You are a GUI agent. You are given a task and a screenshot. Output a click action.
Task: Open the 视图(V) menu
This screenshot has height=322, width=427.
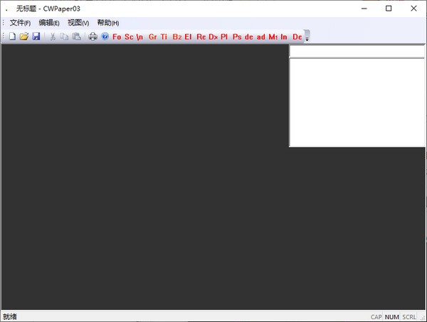pyautogui.click(x=78, y=23)
